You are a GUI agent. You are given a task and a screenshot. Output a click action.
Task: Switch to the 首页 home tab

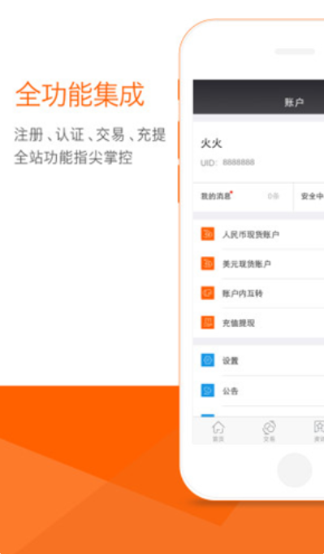(218, 431)
